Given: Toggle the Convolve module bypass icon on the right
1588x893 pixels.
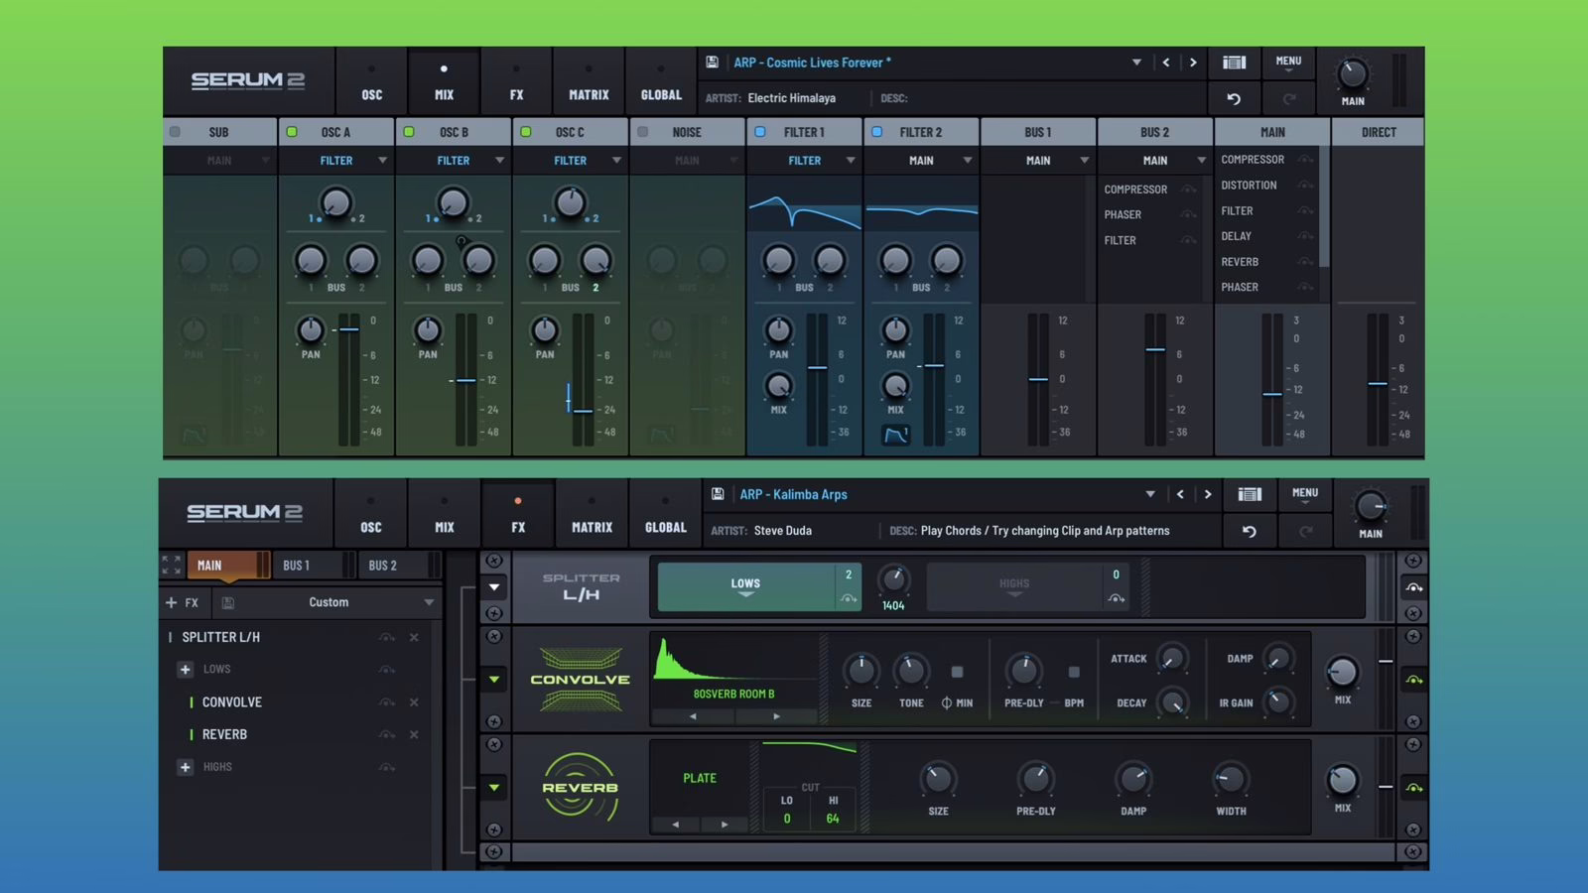Looking at the screenshot, I should (x=1413, y=680).
